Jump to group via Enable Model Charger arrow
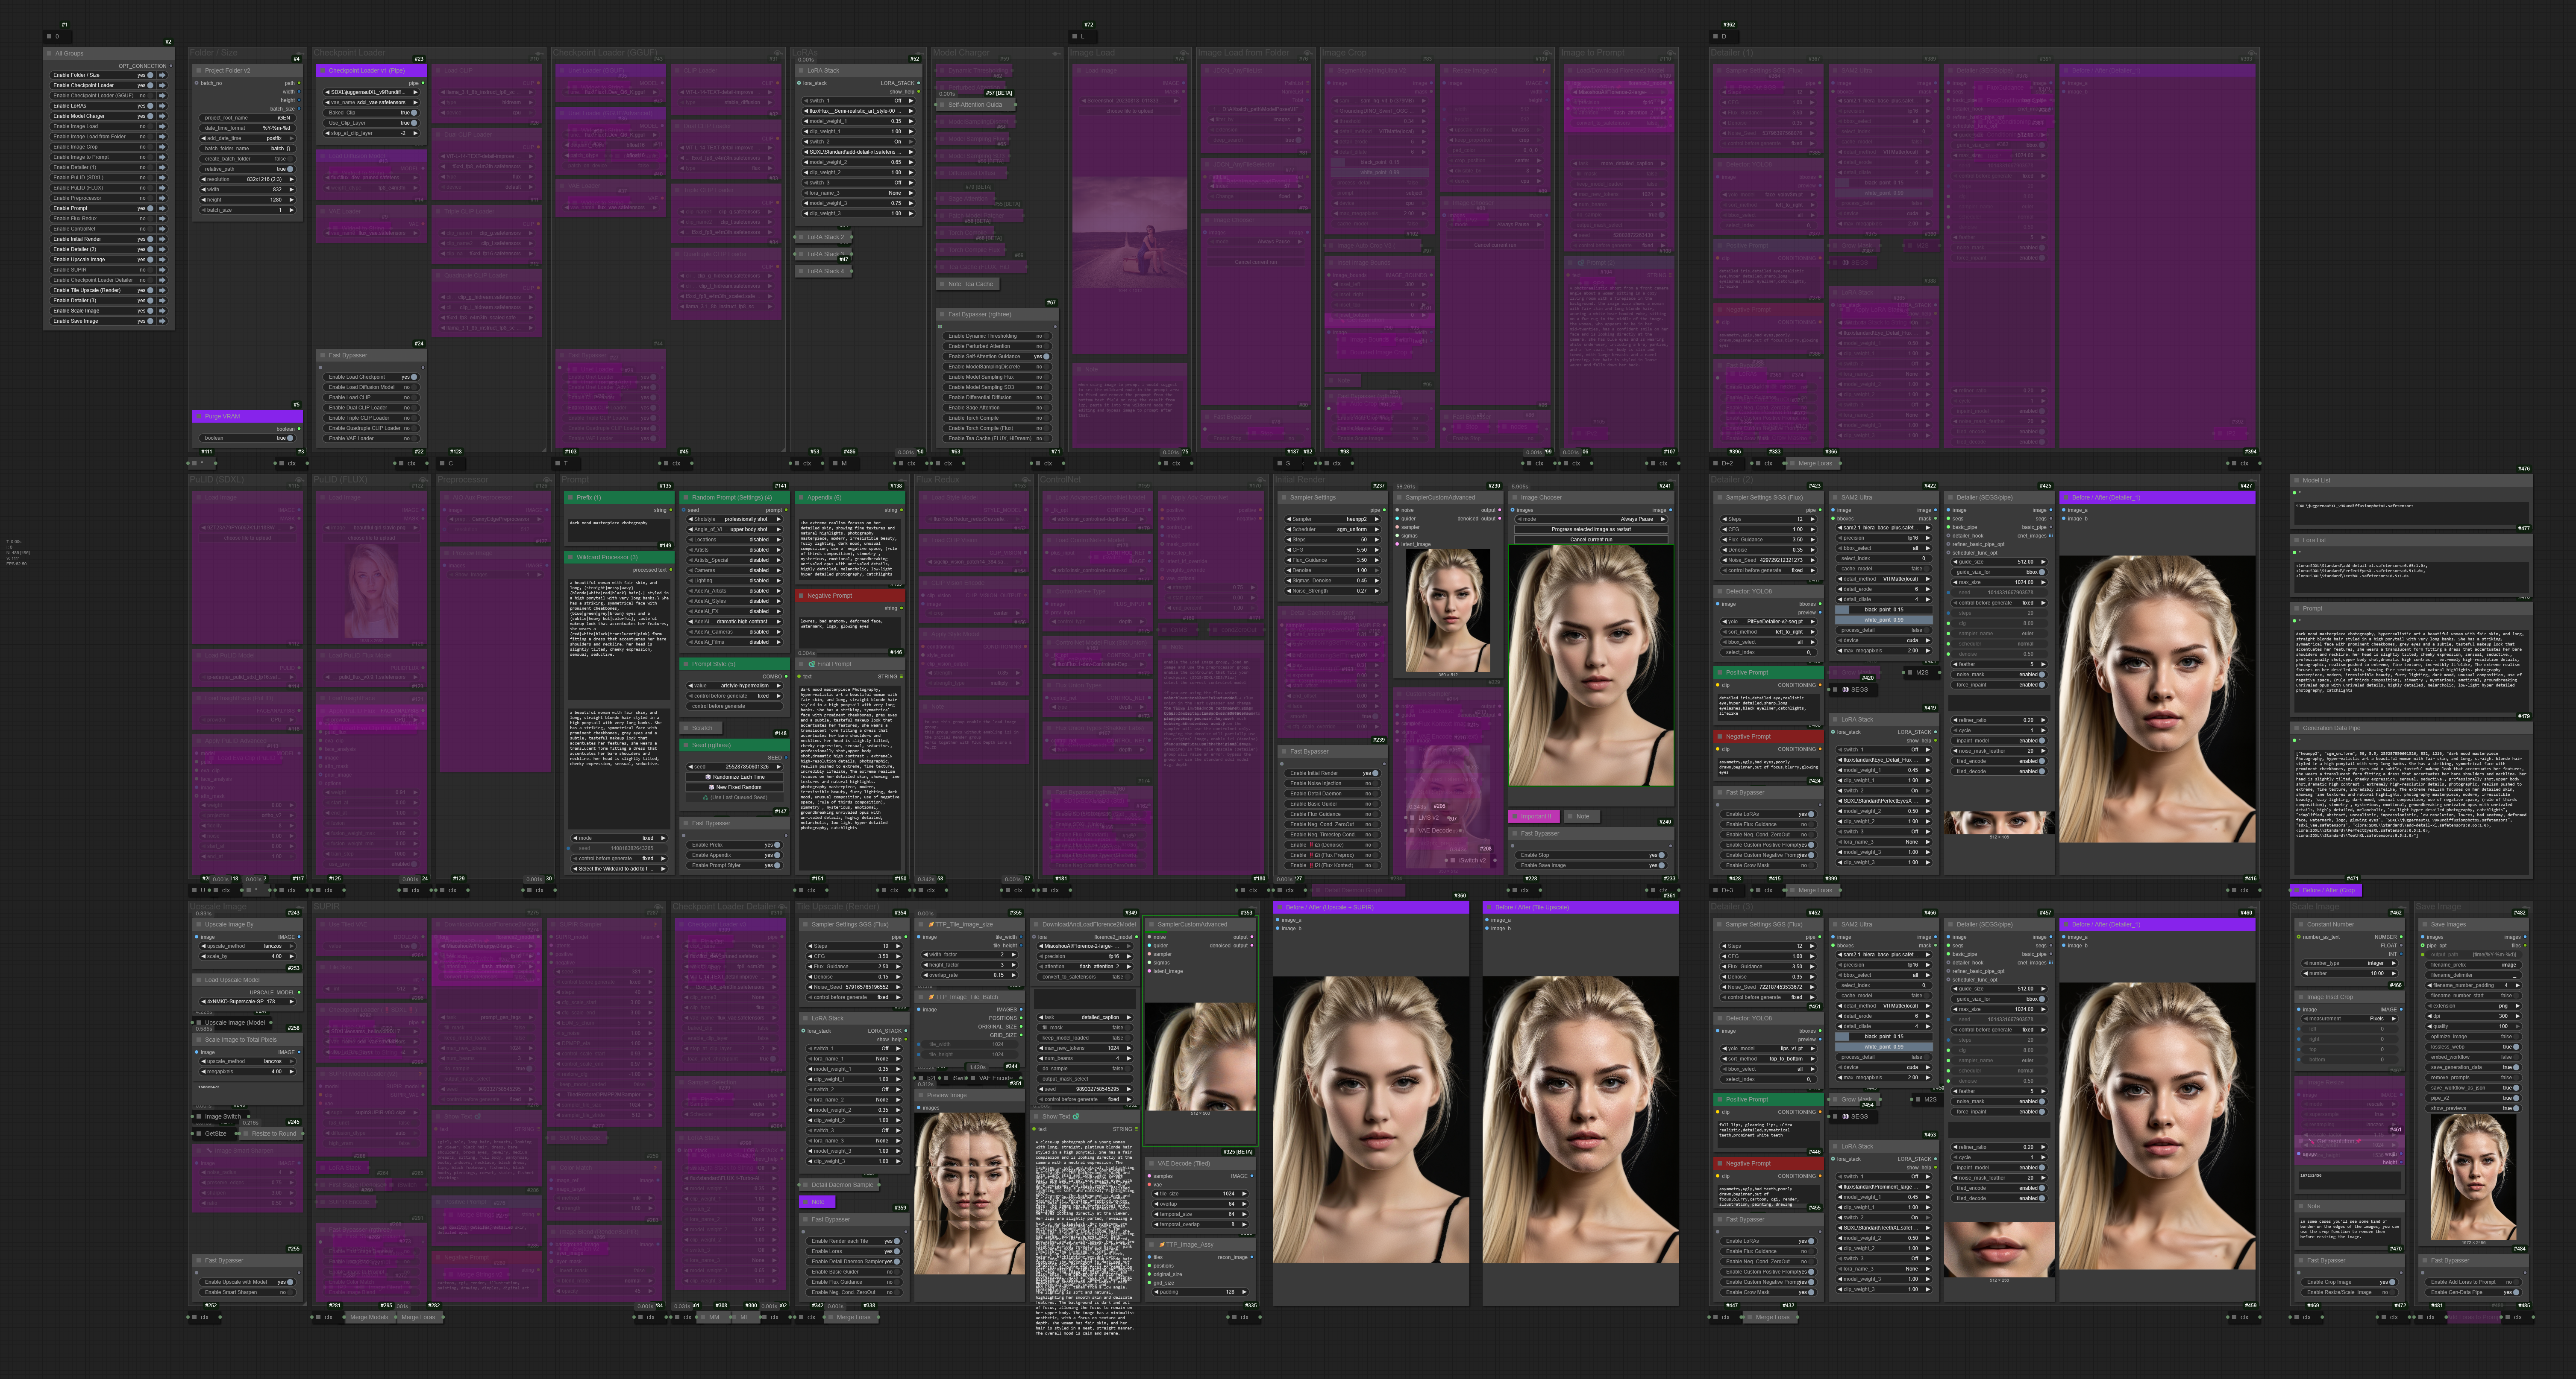Image resolution: width=2576 pixels, height=1379 pixels. 161,116
